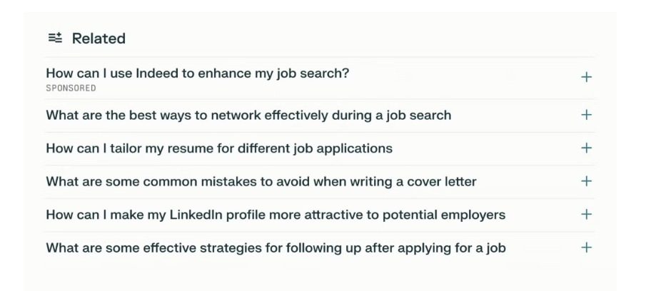Viewport: 656px width, 291px height.
Task: Click plus icon next to tailor my resume
Action: 586,148
